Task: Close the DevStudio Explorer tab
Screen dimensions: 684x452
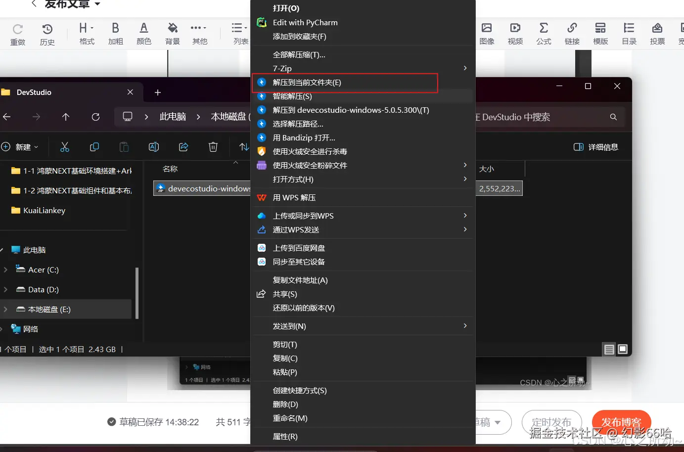Action: [130, 92]
